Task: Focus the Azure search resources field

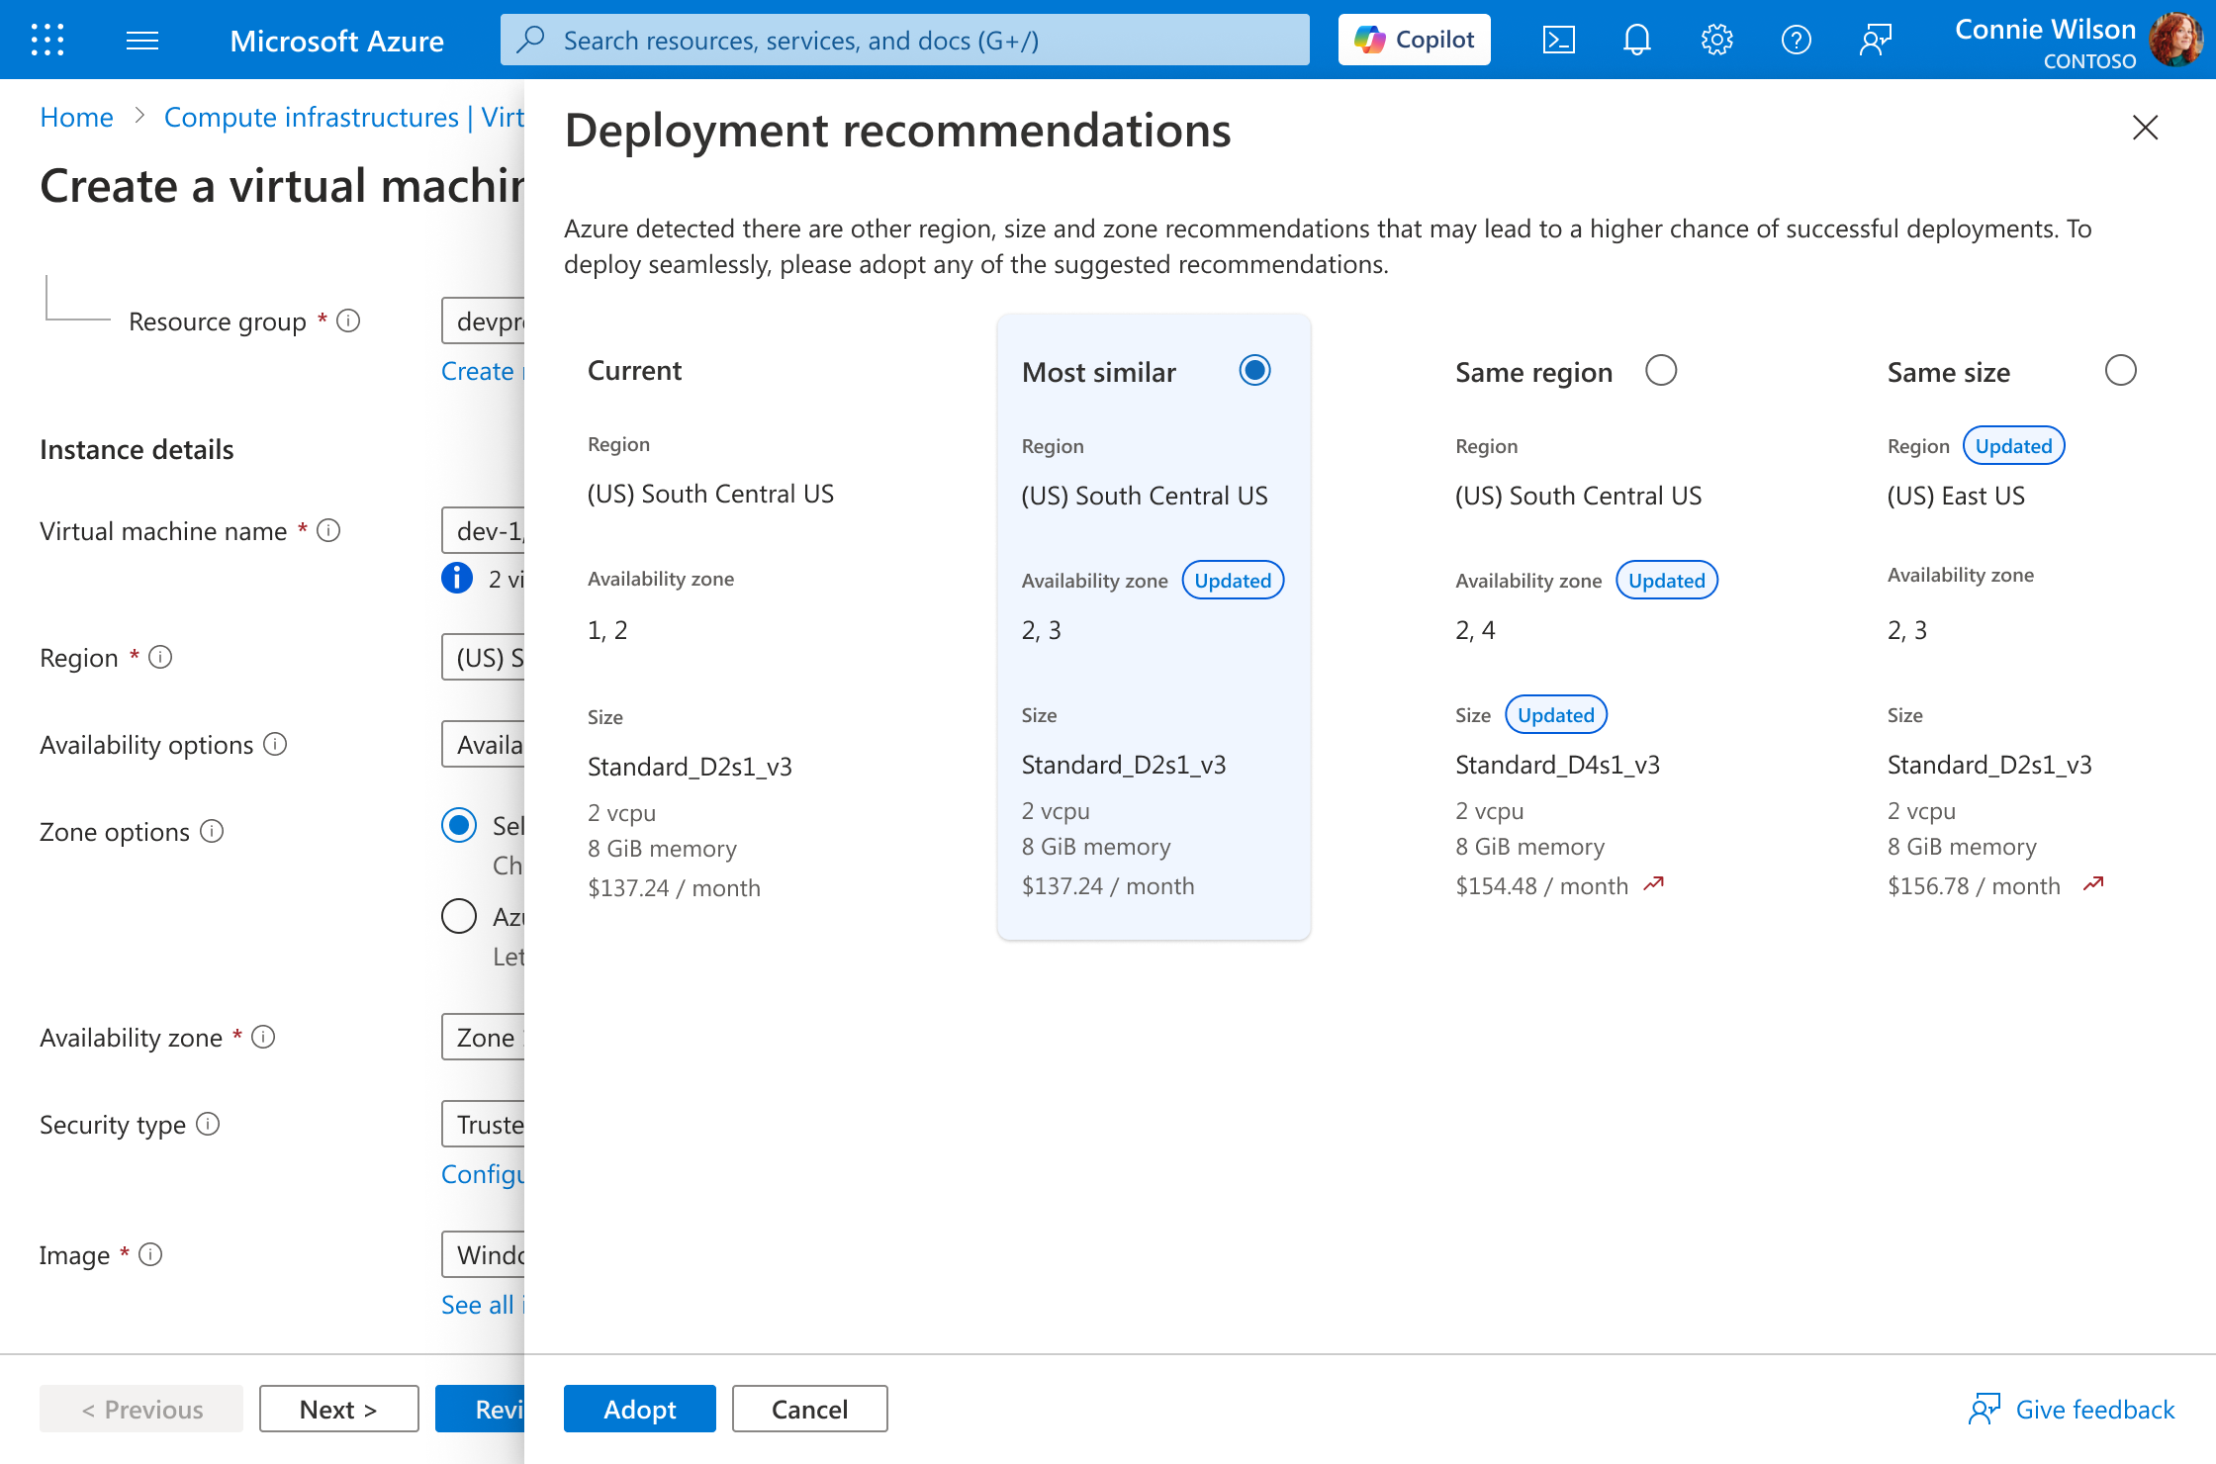Action: (904, 40)
